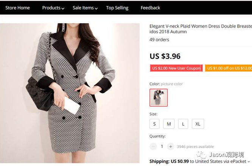Go to Store Home
252x166 pixels.
click(17, 8)
